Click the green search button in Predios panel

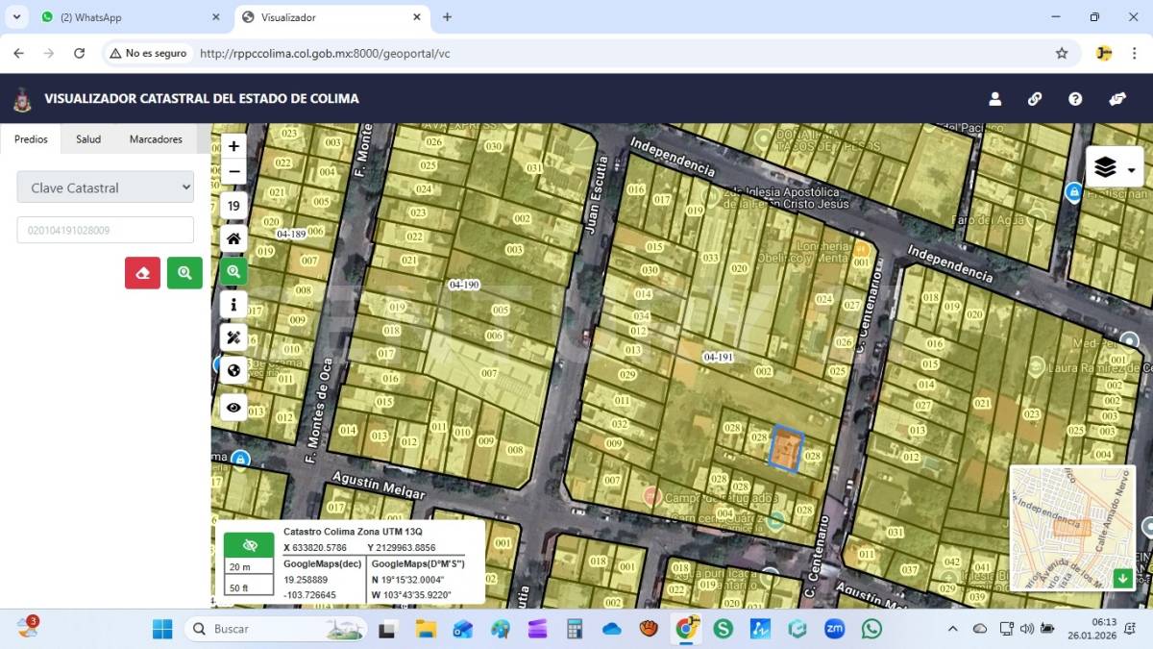[x=184, y=273]
